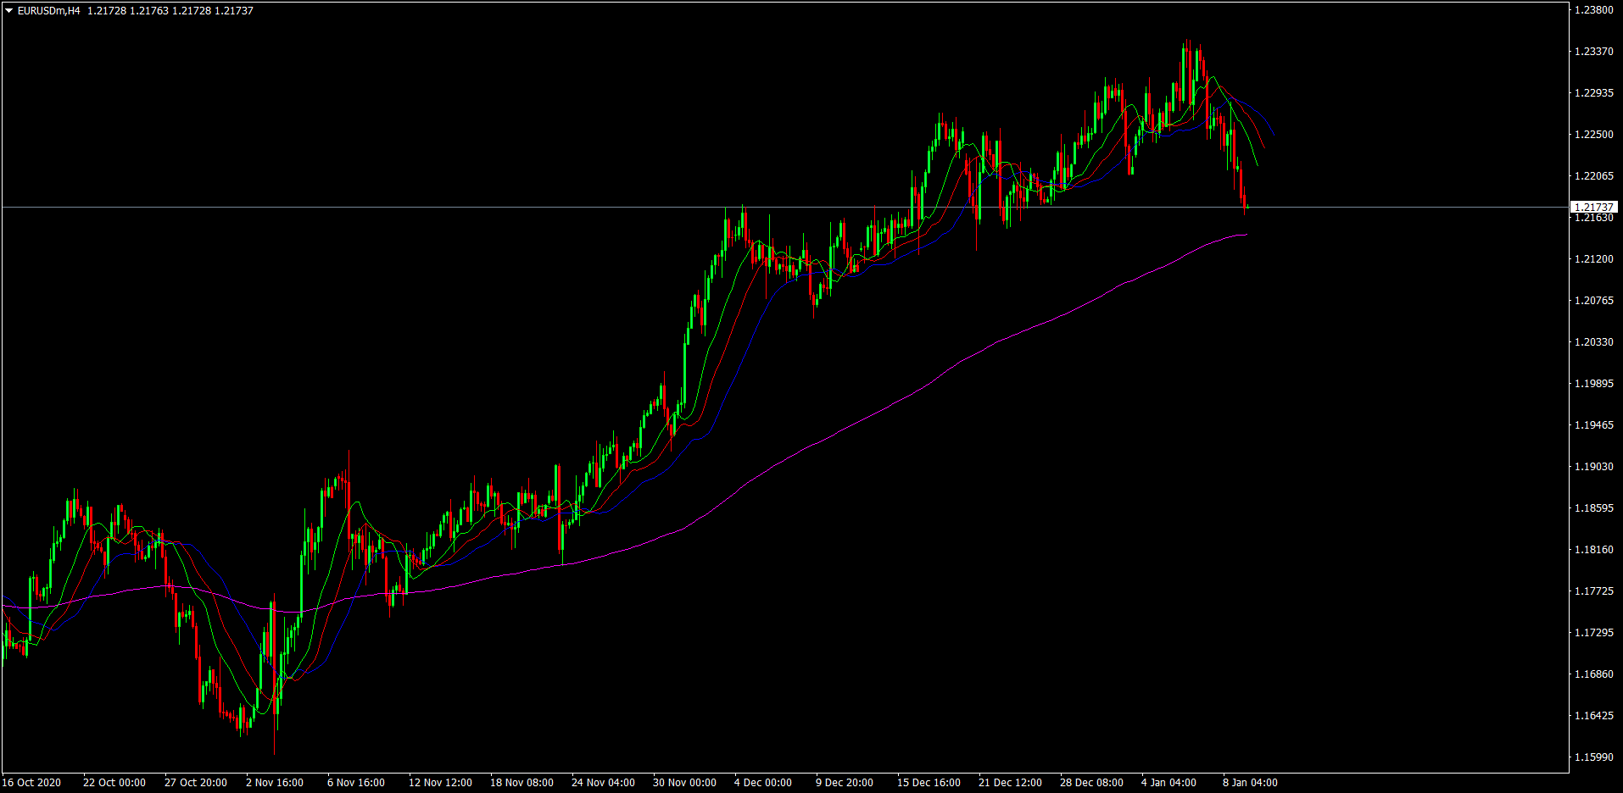Click the 1.15990 bottom price label
The height and width of the screenshot is (793, 1623).
[x=1593, y=757]
